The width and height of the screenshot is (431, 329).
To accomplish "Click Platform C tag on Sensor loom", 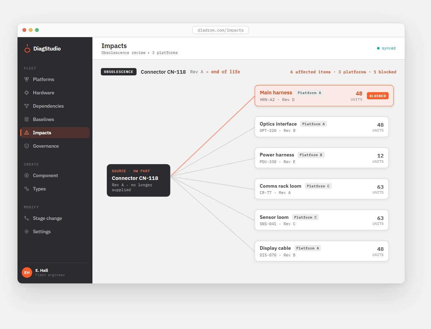I will click(306, 217).
